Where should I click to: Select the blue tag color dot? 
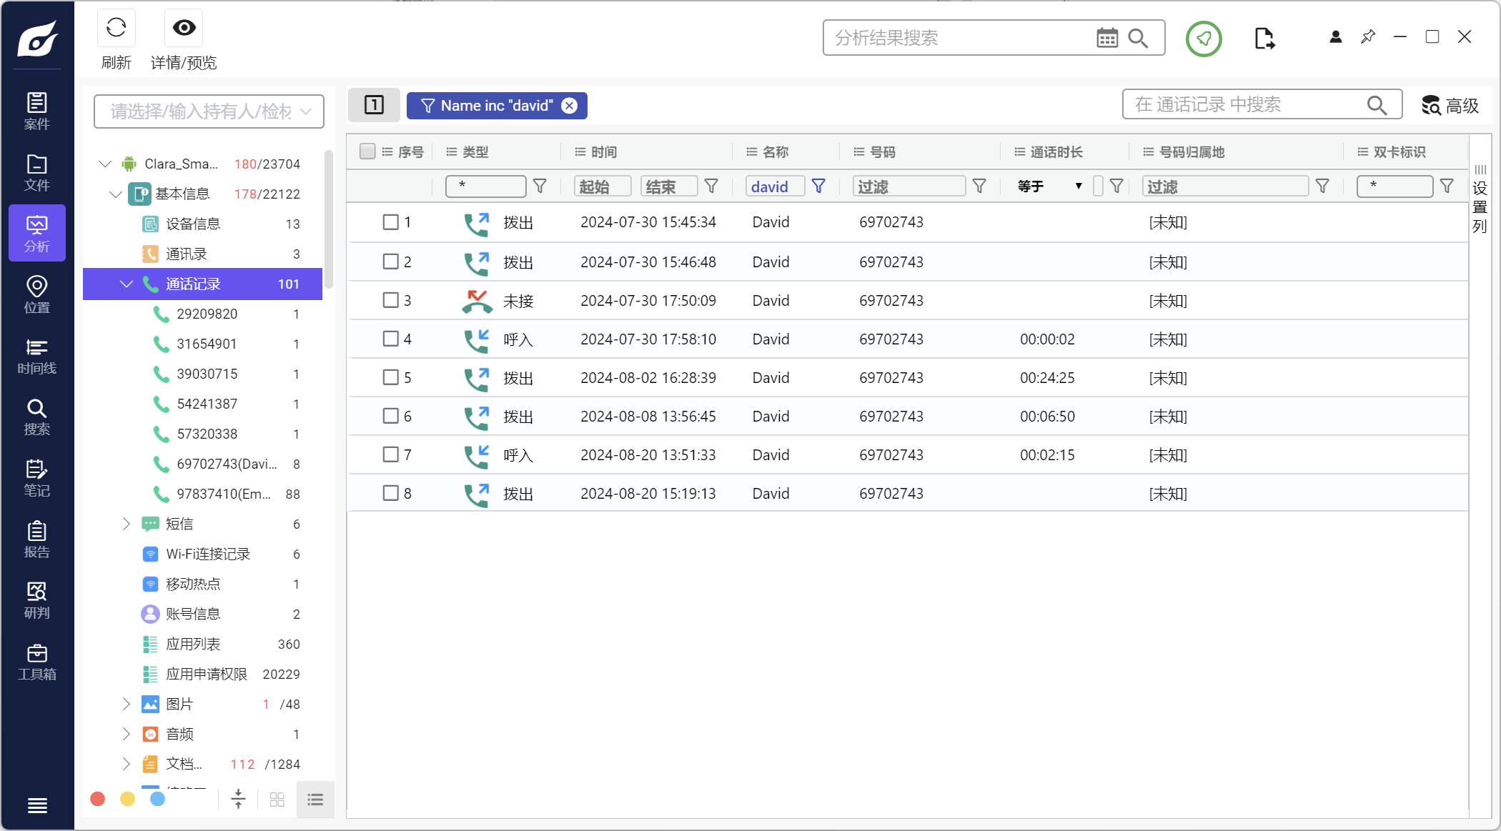(157, 799)
